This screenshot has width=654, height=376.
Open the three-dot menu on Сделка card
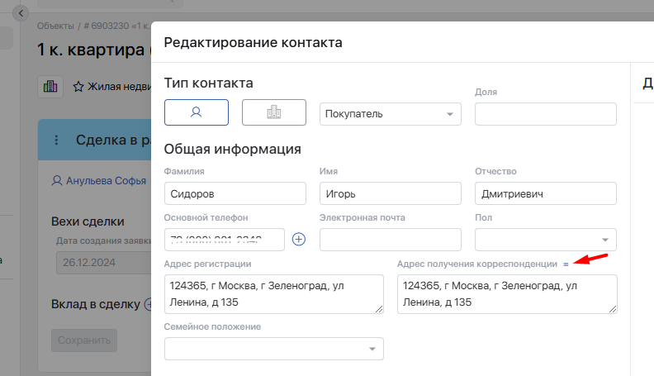click(56, 140)
